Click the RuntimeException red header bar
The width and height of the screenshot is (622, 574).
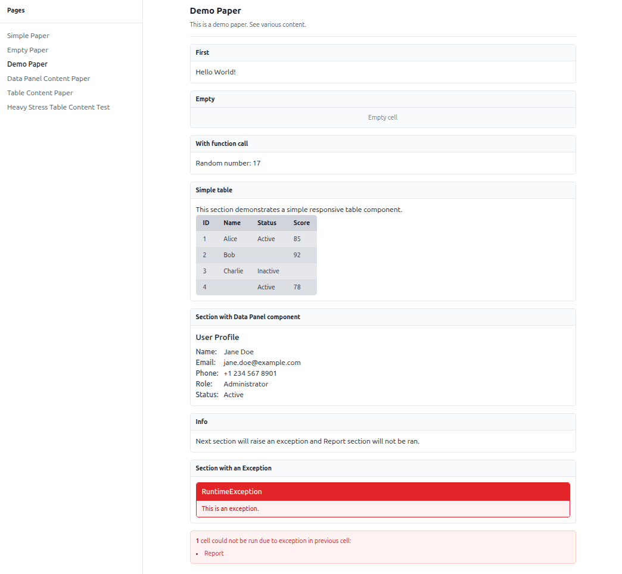382,492
